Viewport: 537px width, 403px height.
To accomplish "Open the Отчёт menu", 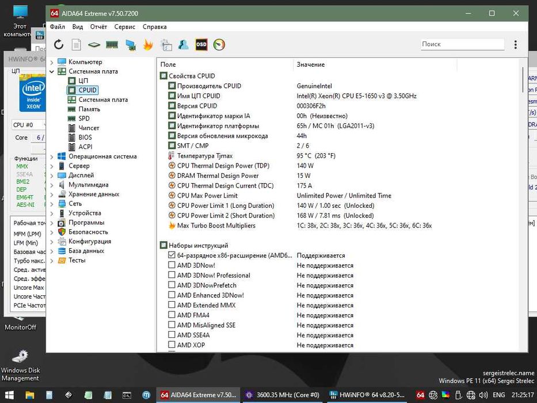I will [x=98, y=26].
